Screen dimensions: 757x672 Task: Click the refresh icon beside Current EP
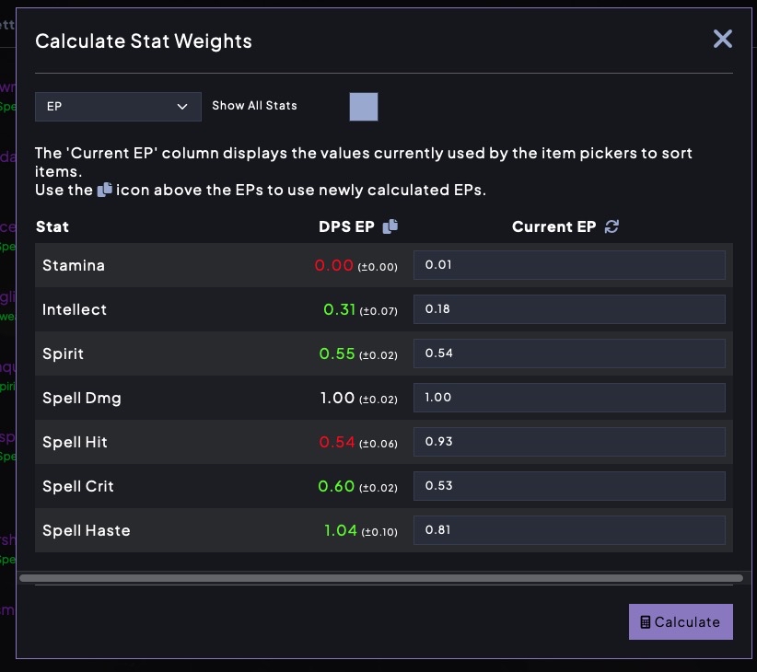point(611,226)
